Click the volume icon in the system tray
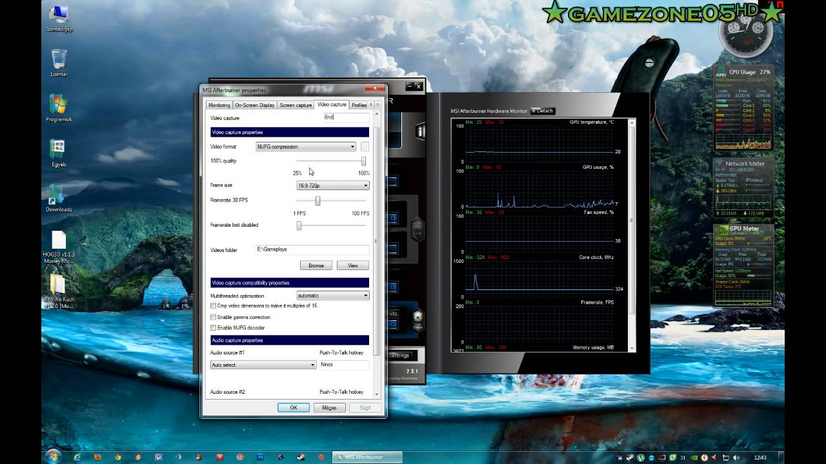This screenshot has width=826, height=464. tap(736, 457)
